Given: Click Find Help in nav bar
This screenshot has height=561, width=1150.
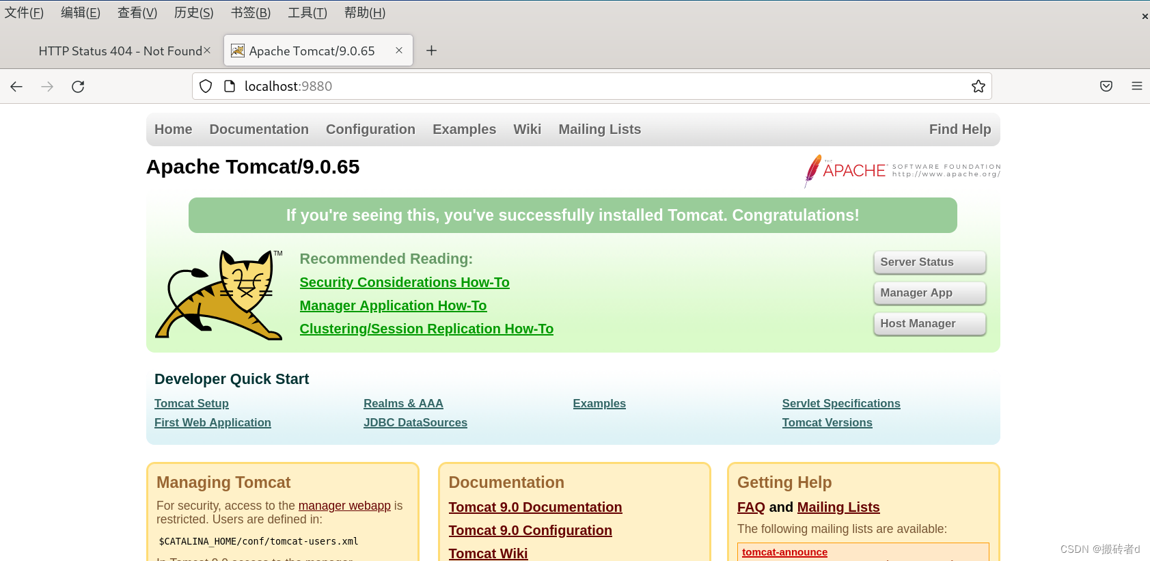Looking at the screenshot, I should click(x=960, y=129).
